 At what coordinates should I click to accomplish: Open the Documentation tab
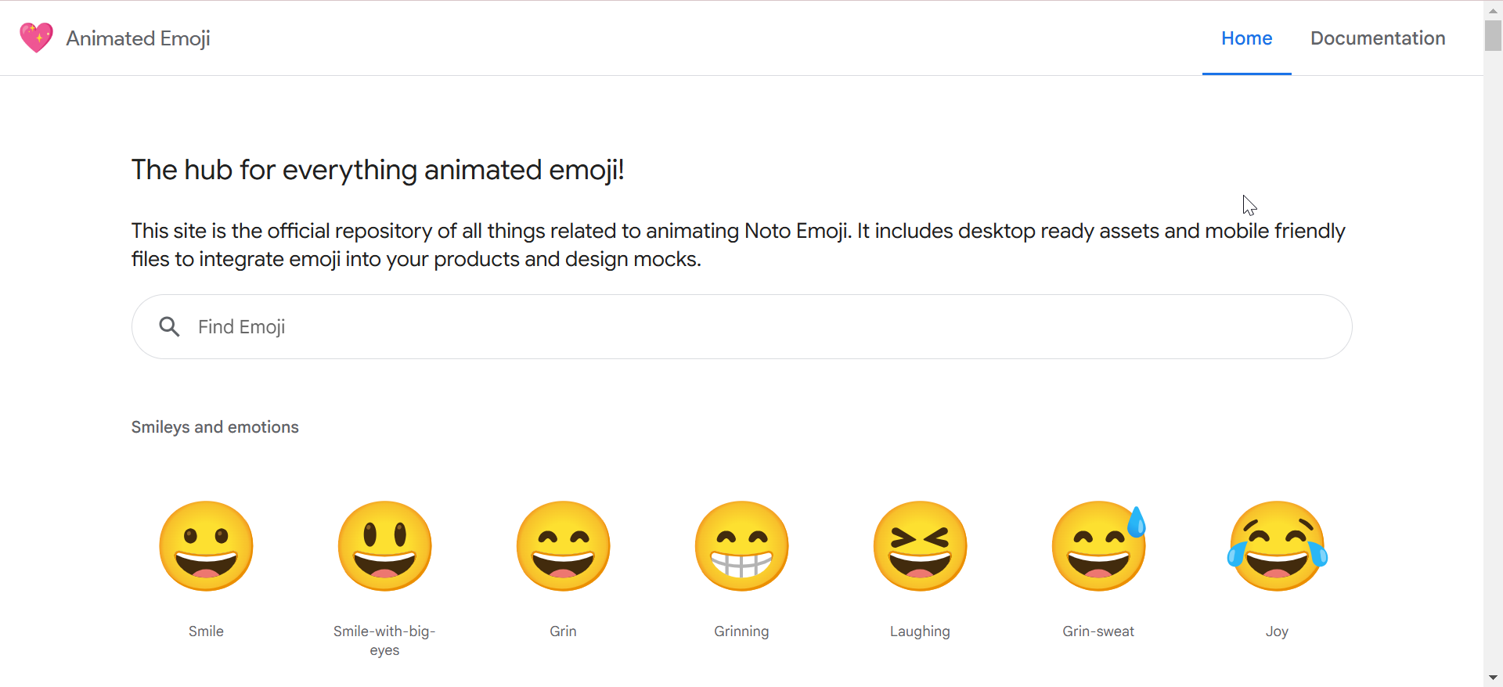(1378, 38)
